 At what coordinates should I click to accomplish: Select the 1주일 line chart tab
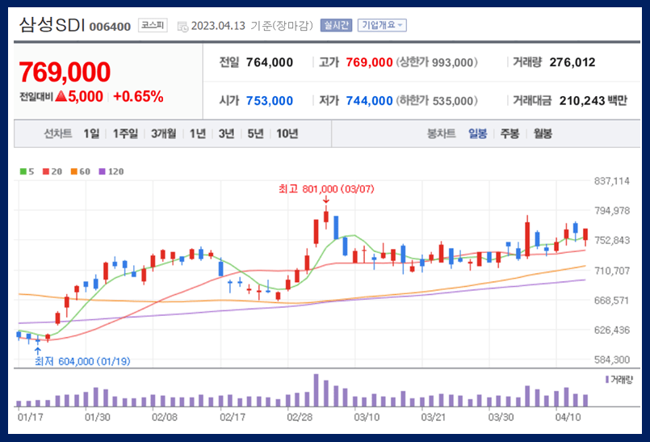coord(125,133)
